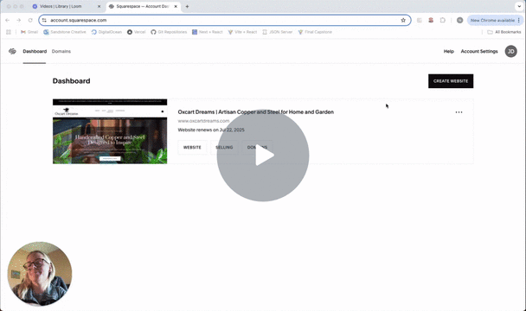Bookmark this page with the star icon

(x=403, y=20)
